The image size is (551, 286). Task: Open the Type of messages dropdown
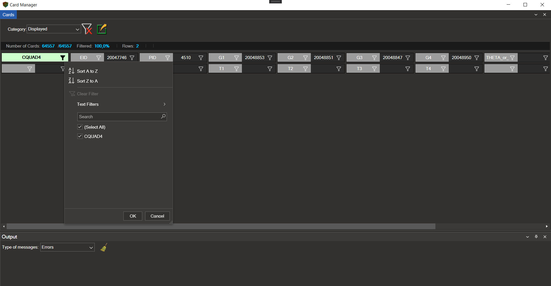pos(67,247)
